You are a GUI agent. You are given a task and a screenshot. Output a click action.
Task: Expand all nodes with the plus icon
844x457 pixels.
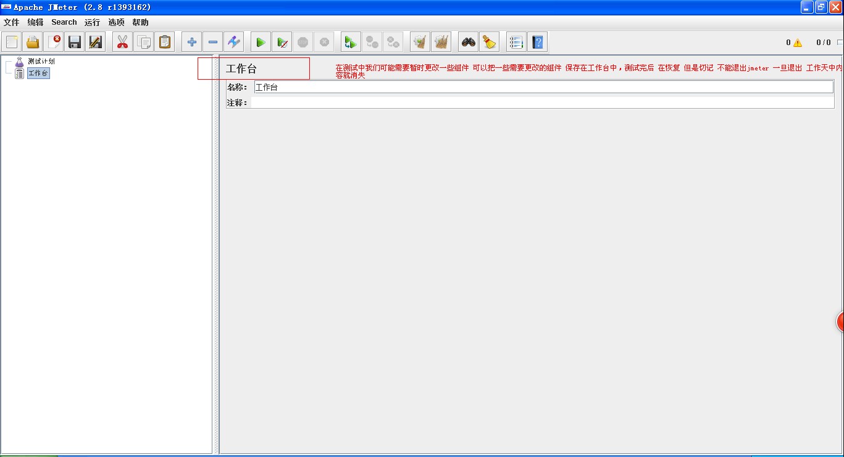192,42
